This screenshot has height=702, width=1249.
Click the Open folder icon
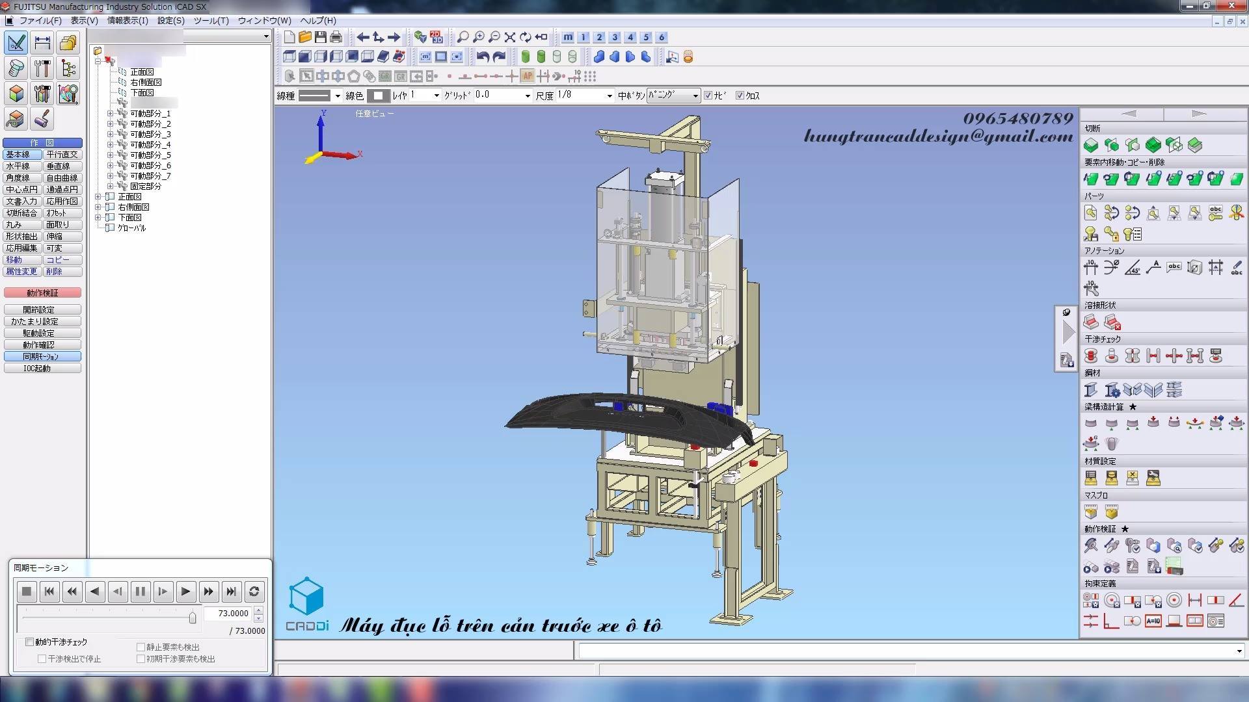[x=305, y=37]
